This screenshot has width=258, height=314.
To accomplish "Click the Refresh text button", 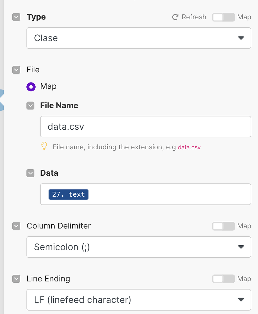I will coord(194,17).
